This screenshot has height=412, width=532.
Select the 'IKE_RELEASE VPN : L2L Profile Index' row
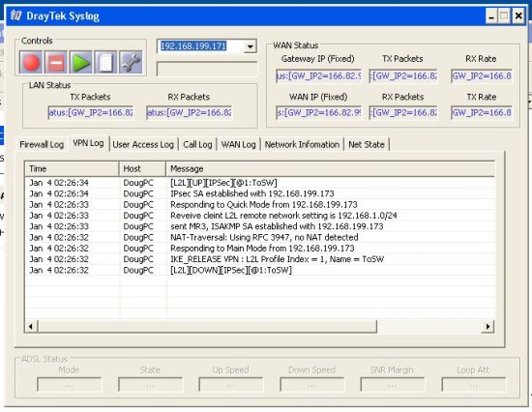pos(260,259)
